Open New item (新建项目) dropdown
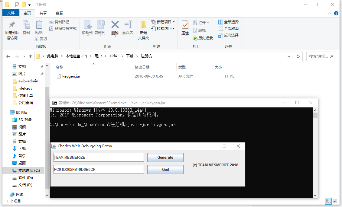This screenshot has width=342, height=207. [x=163, y=22]
